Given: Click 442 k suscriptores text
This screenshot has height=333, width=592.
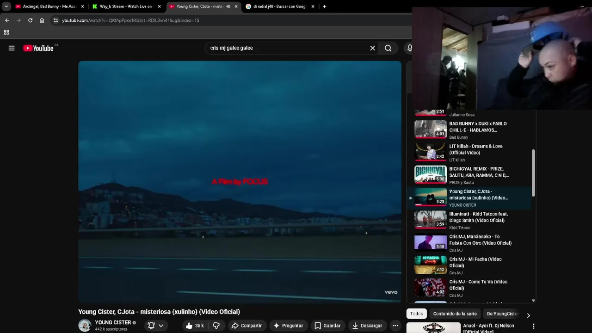Looking at the screenshot, I should (111, 329).
